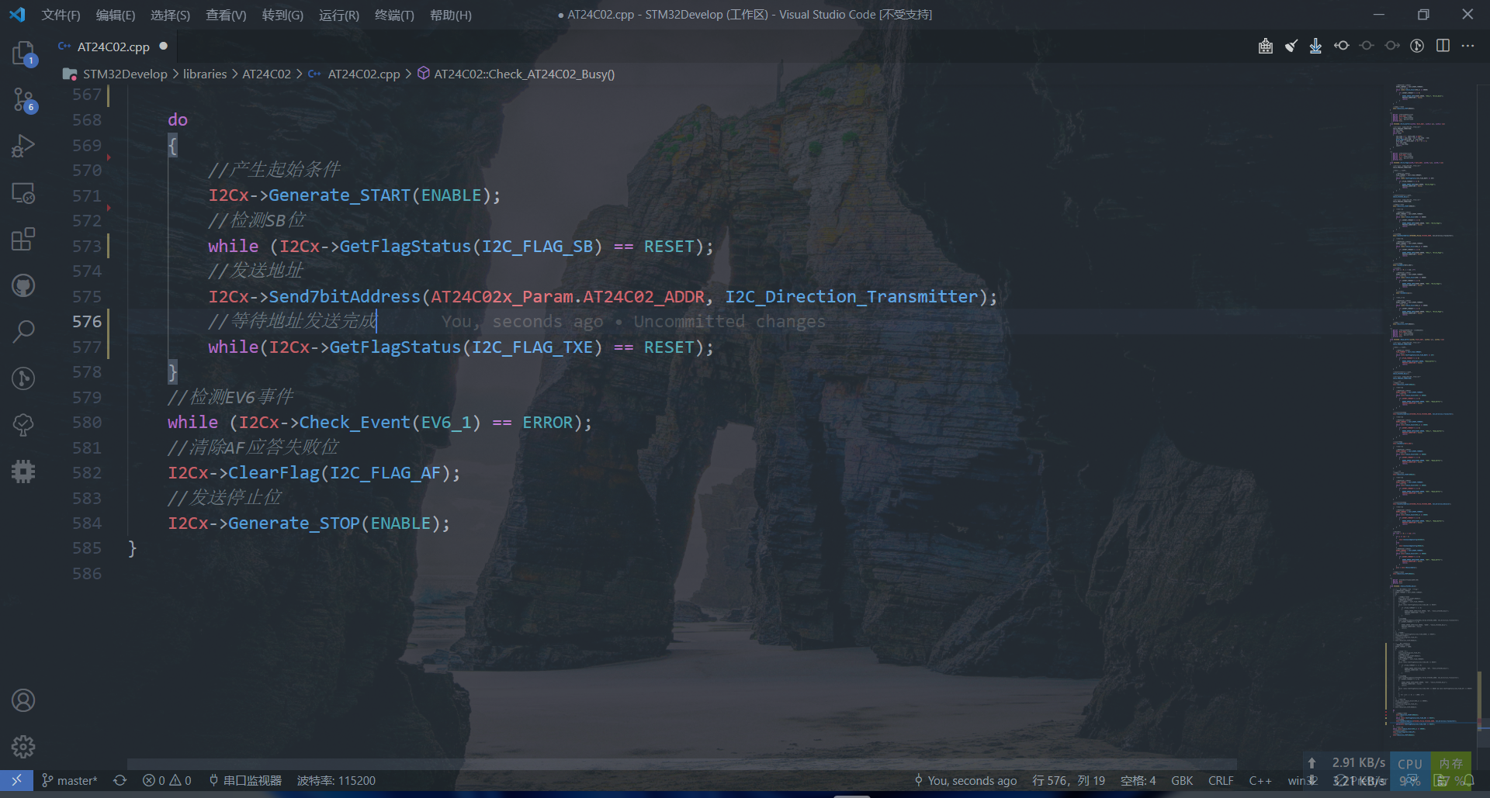The width and height of the screenshot is (1490, 798).
Task: Open the Source Control view
Action: (x=23, y=100)
